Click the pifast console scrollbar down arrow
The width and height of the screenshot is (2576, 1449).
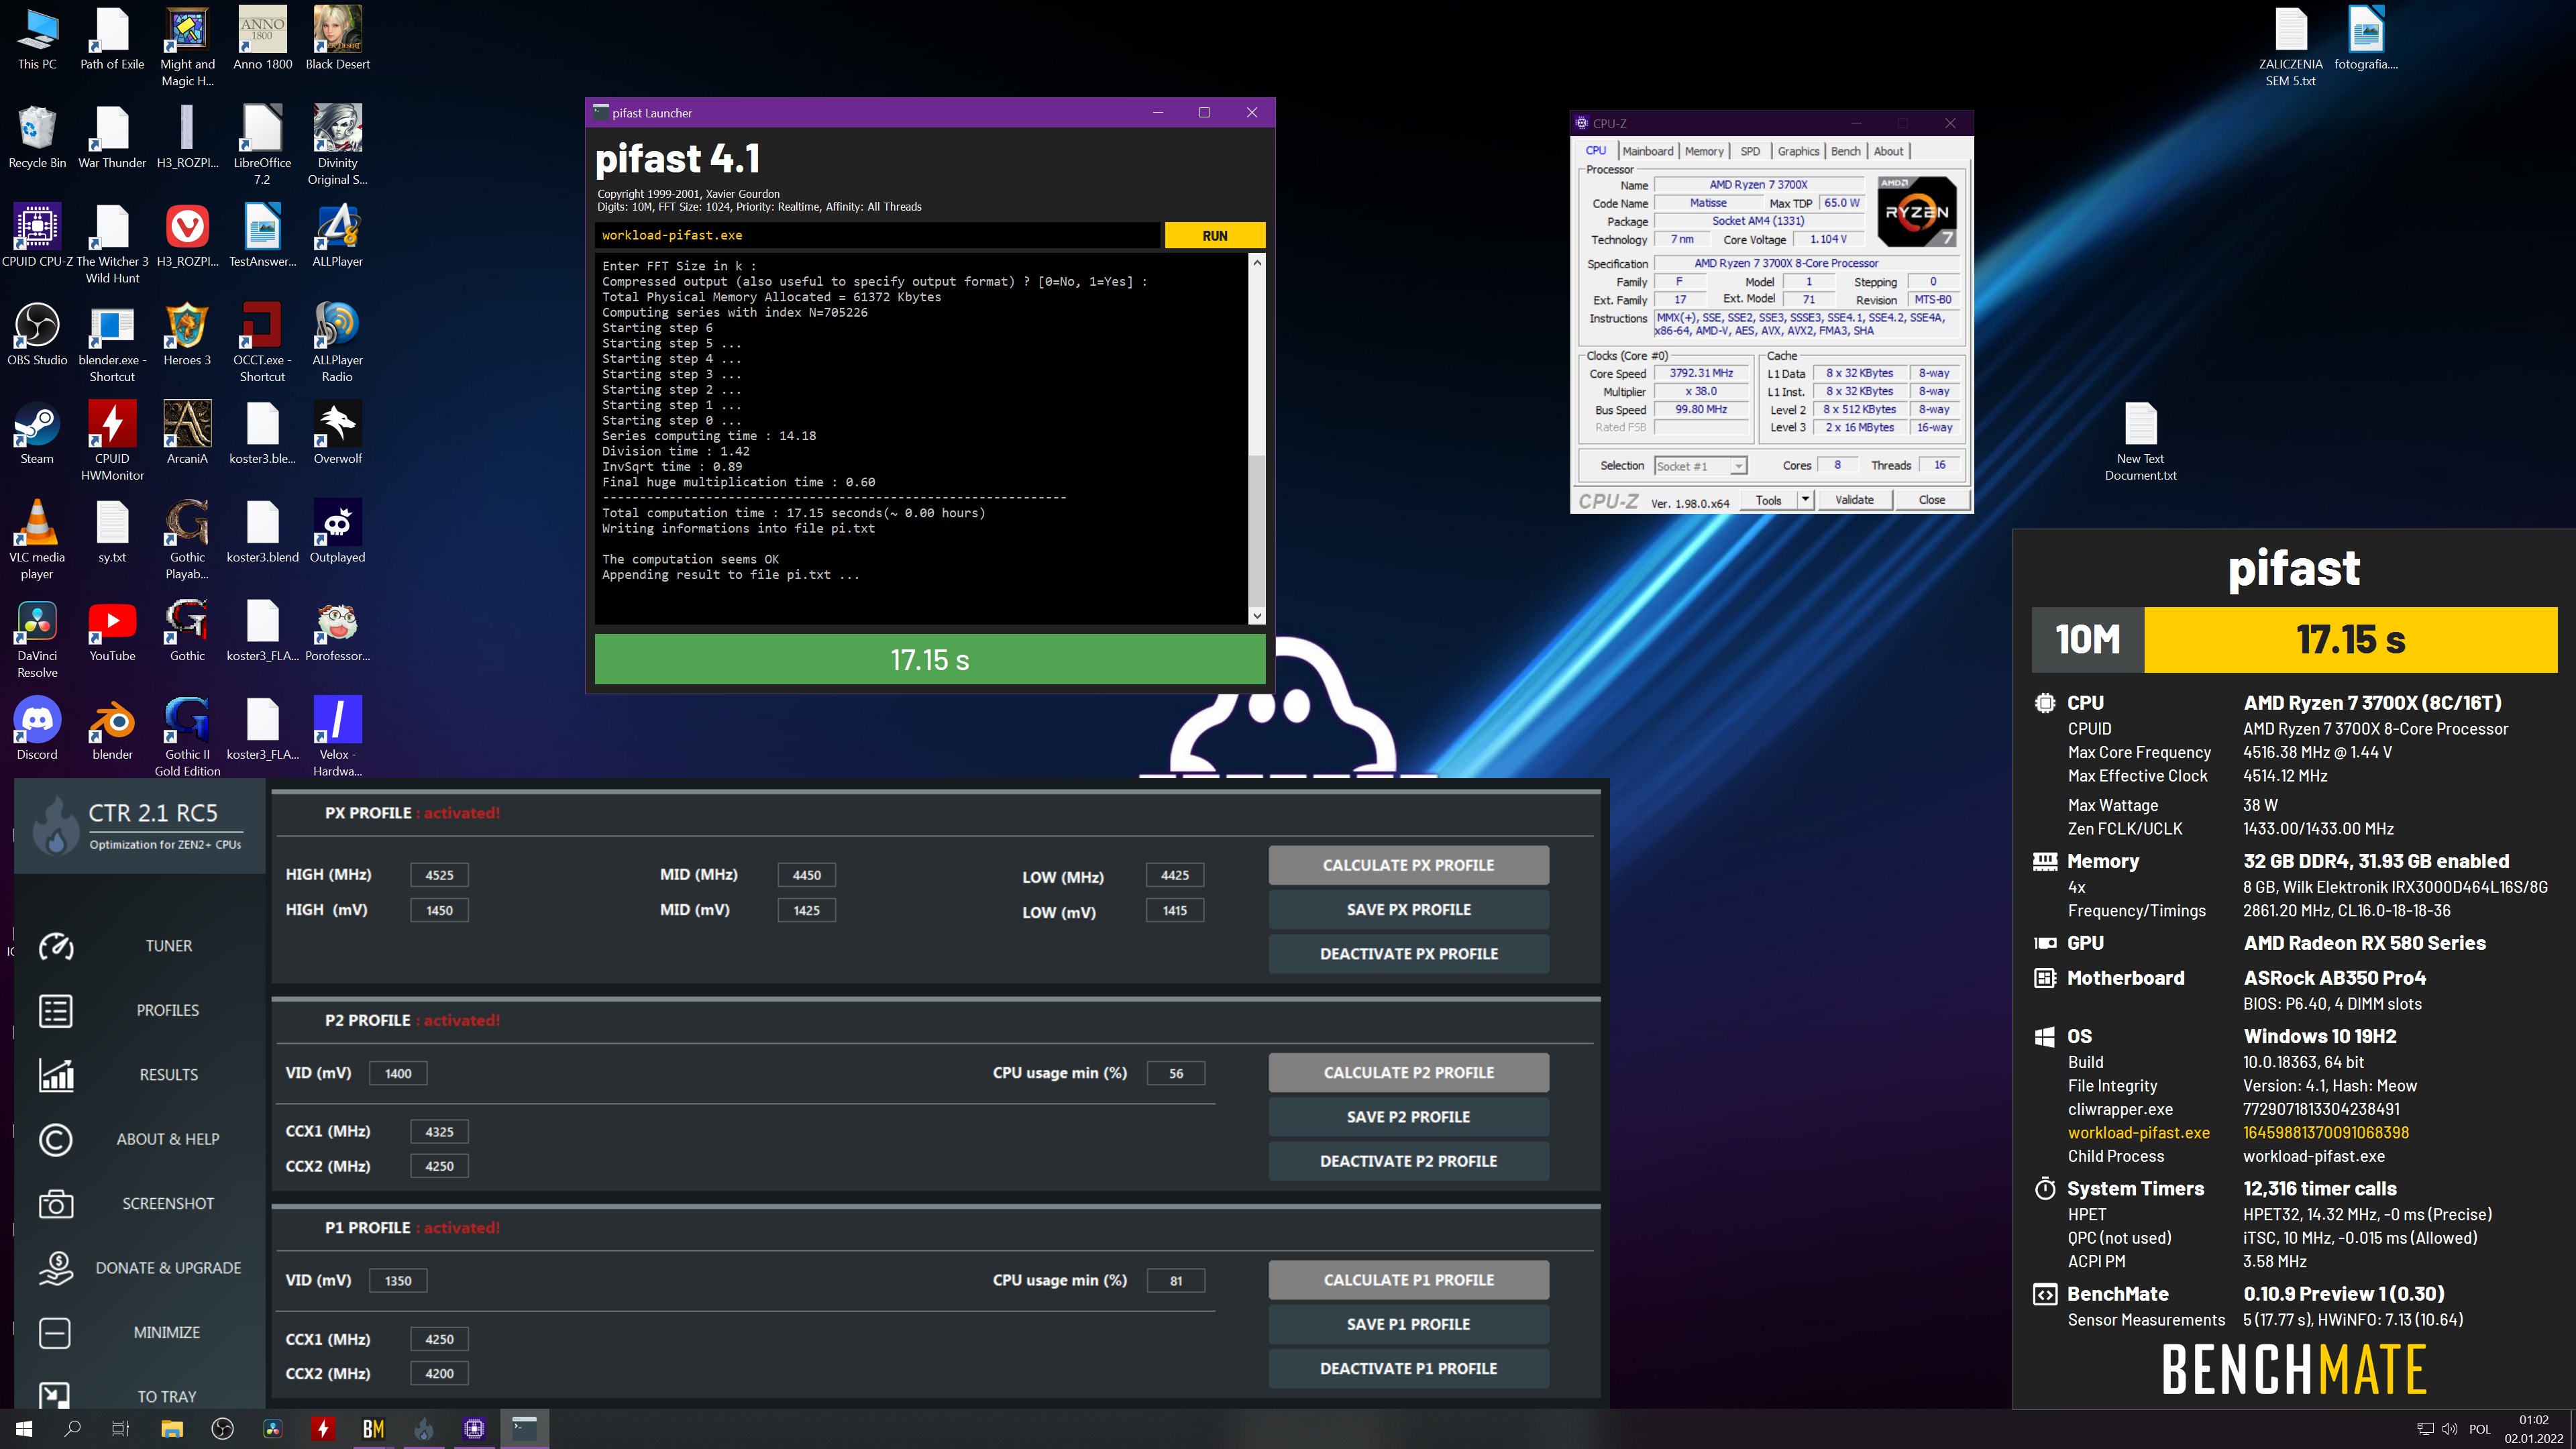[1257, 616]
